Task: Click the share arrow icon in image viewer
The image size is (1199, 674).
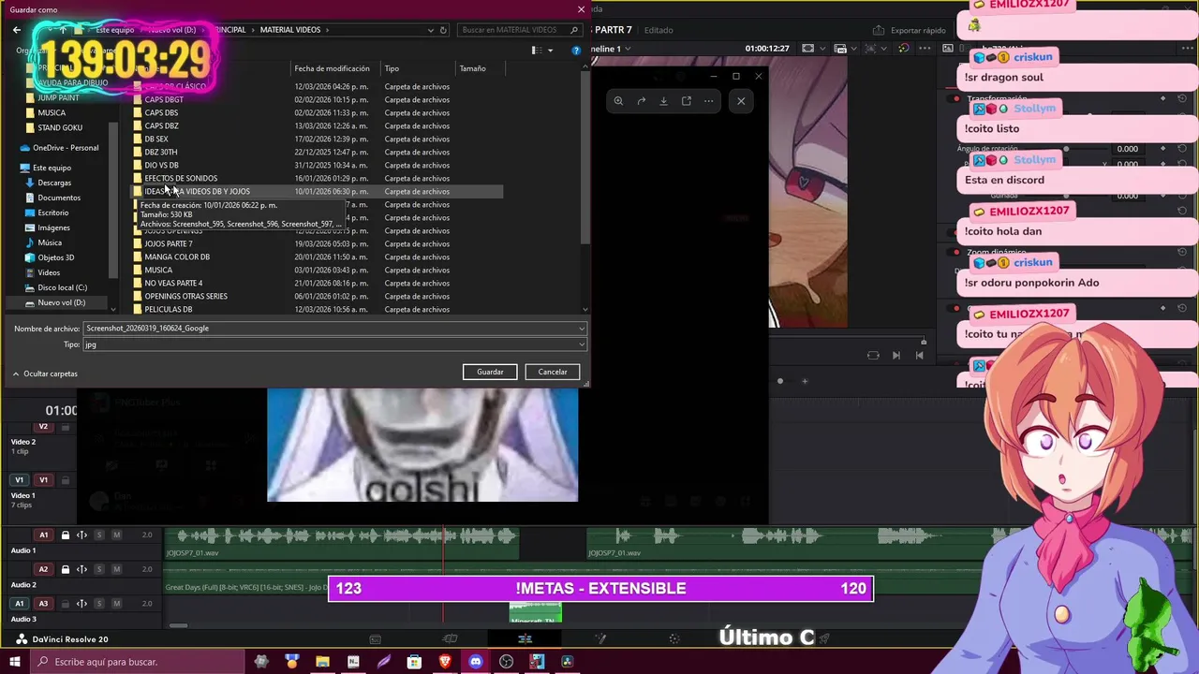Action: pos(642,101)
